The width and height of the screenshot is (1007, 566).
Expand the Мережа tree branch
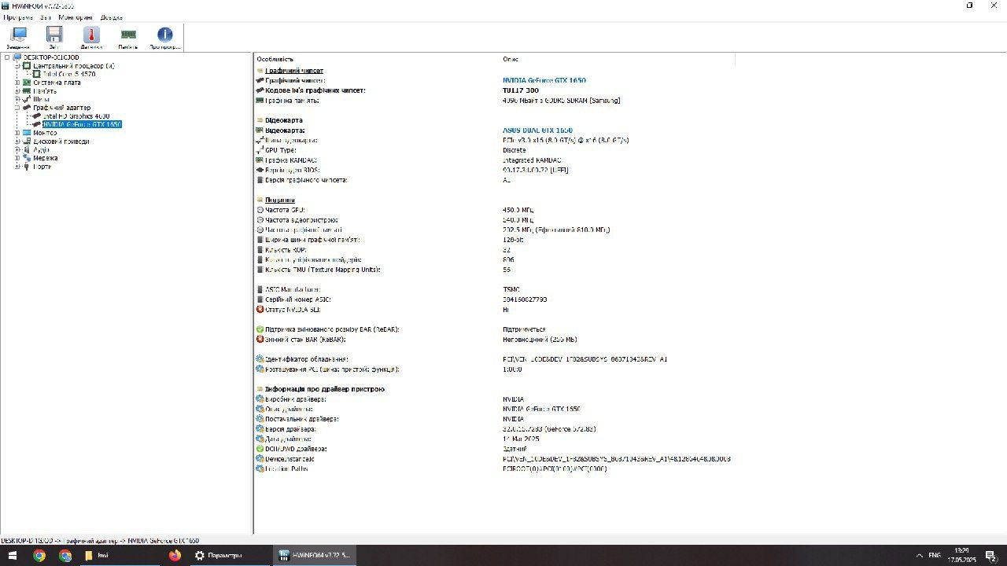pyautogui.click(x=17, y=158)
